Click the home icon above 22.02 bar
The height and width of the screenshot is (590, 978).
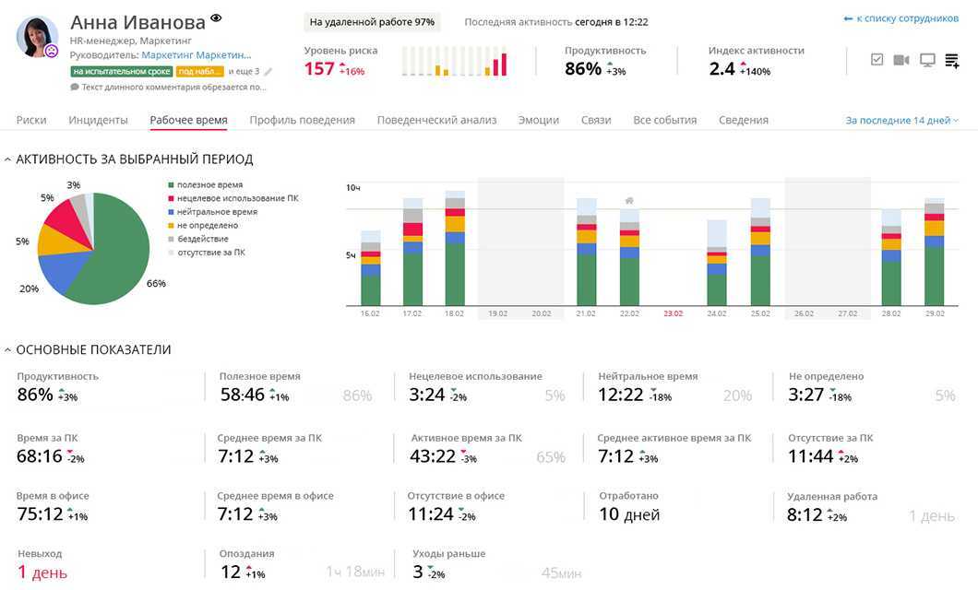pyautogui.click(x=629, y=200)
